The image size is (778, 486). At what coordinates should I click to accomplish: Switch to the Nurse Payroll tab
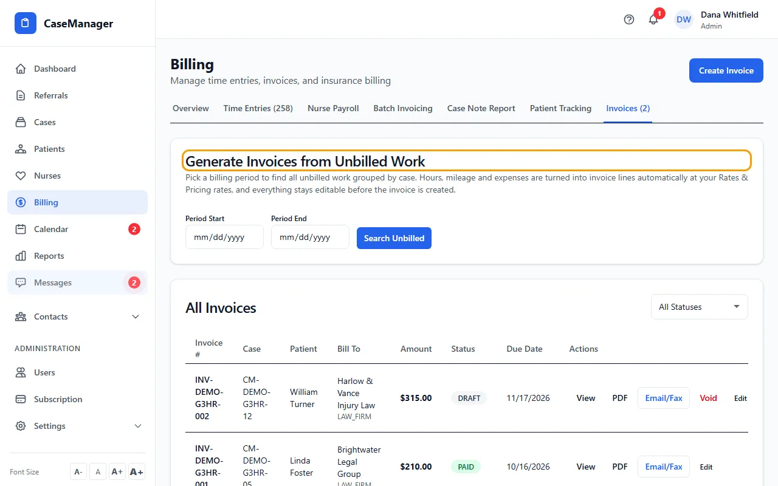333,108
